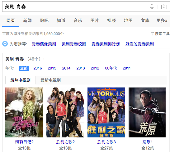This screenshot has height=152, width=170.
Task: Select the 全部 year filter
Action: click(24, 68)
